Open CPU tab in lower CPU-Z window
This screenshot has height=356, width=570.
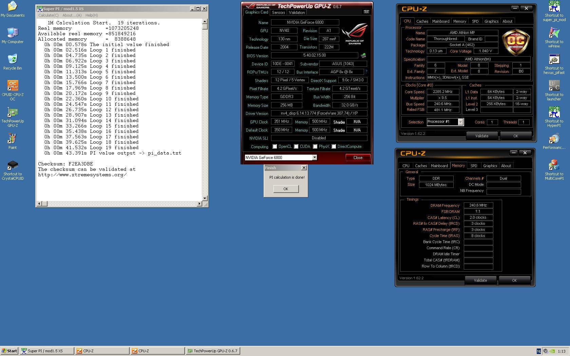406,166
